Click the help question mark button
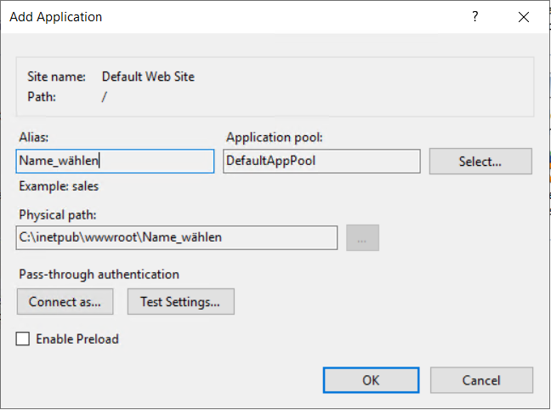The height and width of the screenshot is (410, 551). (x=475, y=16)
